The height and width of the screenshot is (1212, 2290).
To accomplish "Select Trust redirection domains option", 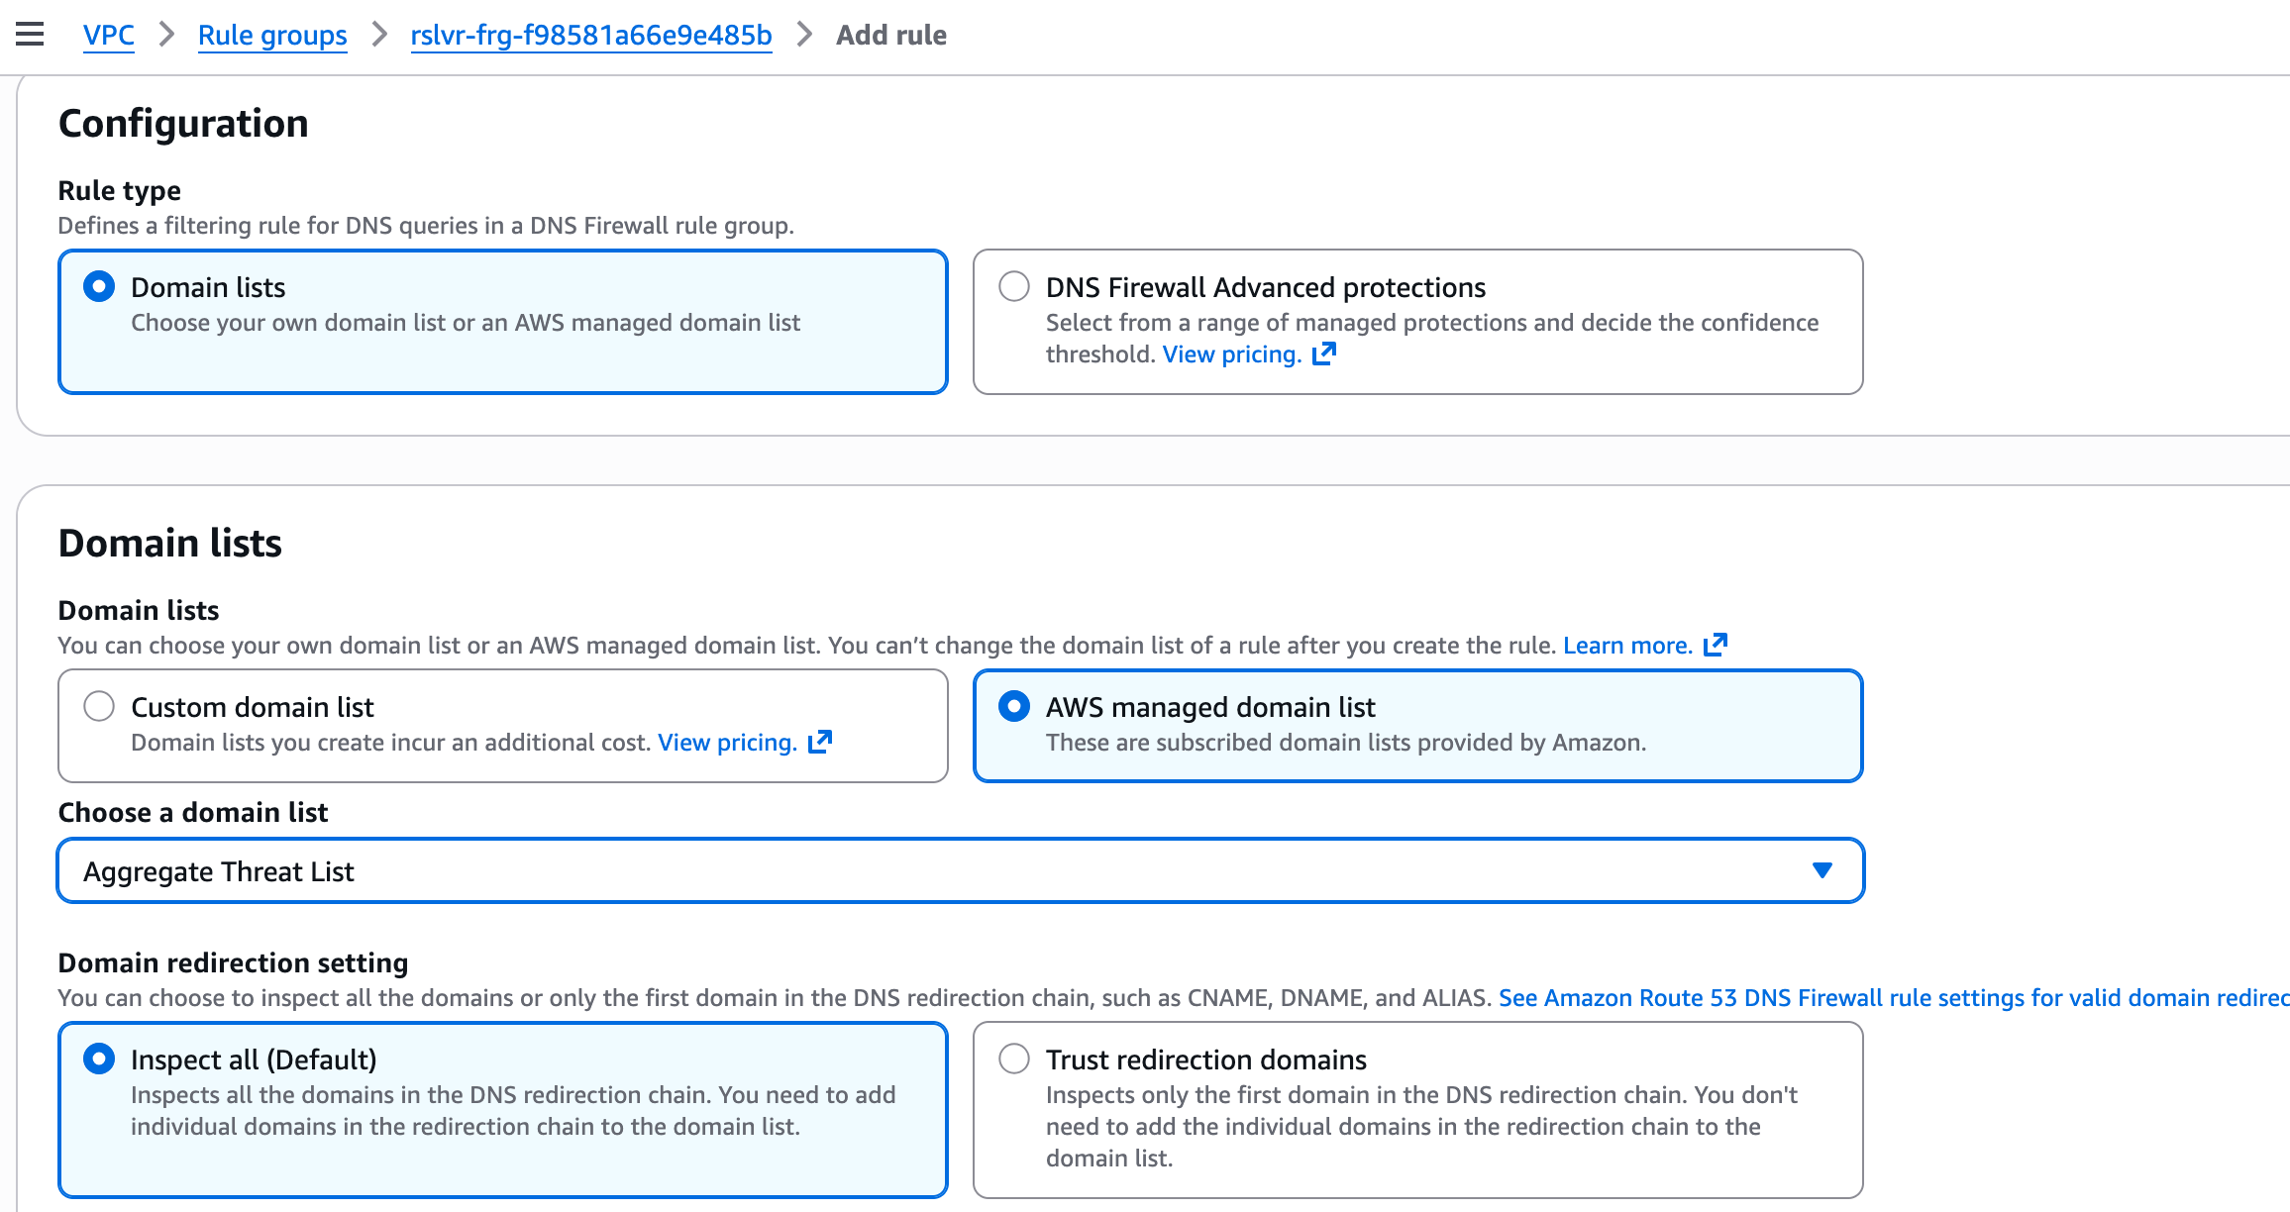I will pyautogui.click(x=1014, y=1060).
